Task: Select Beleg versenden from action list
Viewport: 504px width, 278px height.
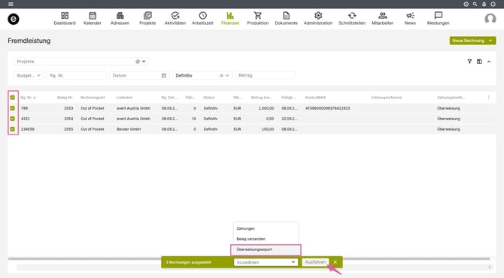Action: click(266, 239)
